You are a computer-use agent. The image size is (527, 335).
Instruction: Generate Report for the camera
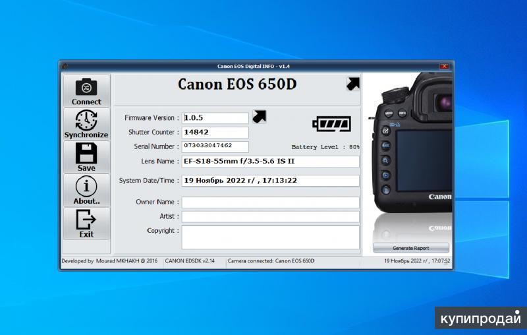410,248
